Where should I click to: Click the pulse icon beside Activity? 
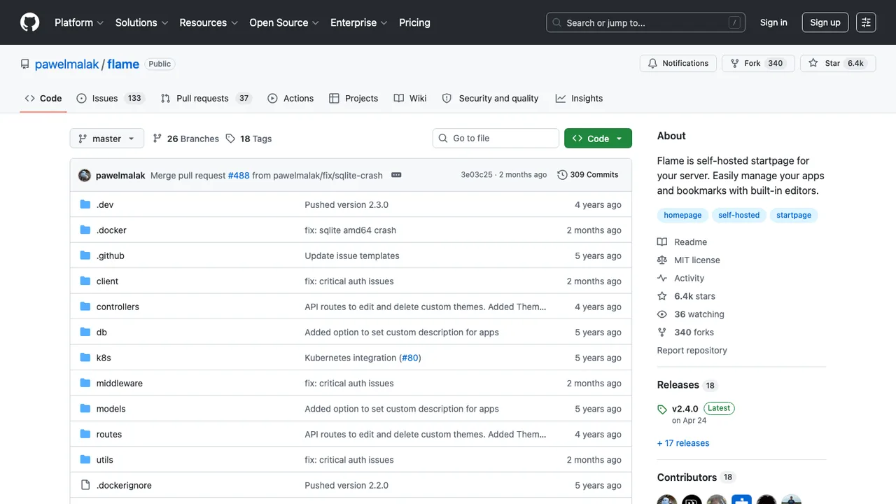[662, 279]
